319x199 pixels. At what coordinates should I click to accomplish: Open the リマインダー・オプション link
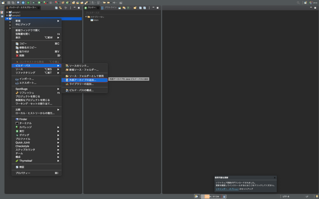[x=227, y=189]
